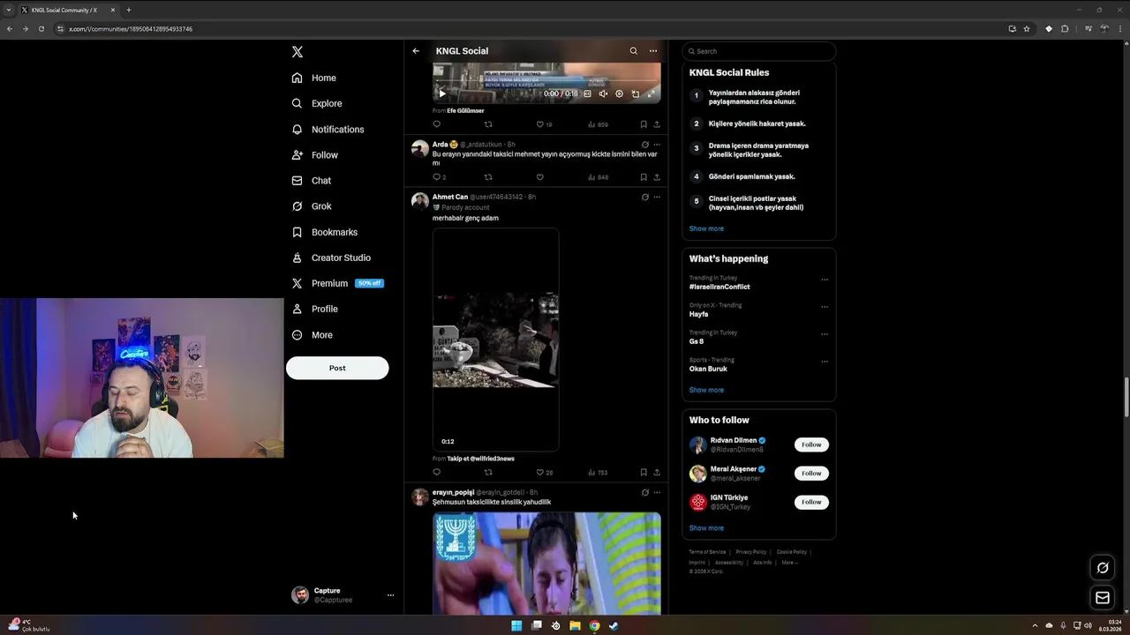Repost the Efe Gülümser video post
Screen dimensions: 1130x635
pyautogui.click(x=488, y=124)
